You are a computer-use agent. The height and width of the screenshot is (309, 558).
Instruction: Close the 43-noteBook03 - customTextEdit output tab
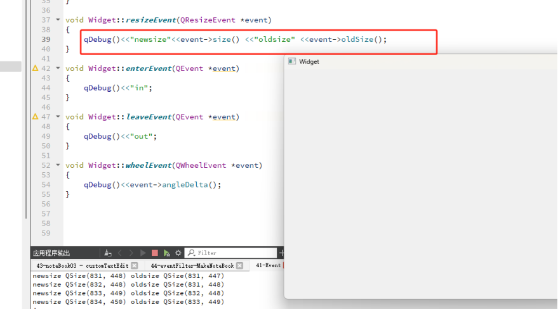point(134,266)
